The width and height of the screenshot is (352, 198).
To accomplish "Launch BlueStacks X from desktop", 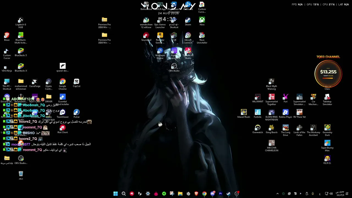I will [x=21, y=68].
